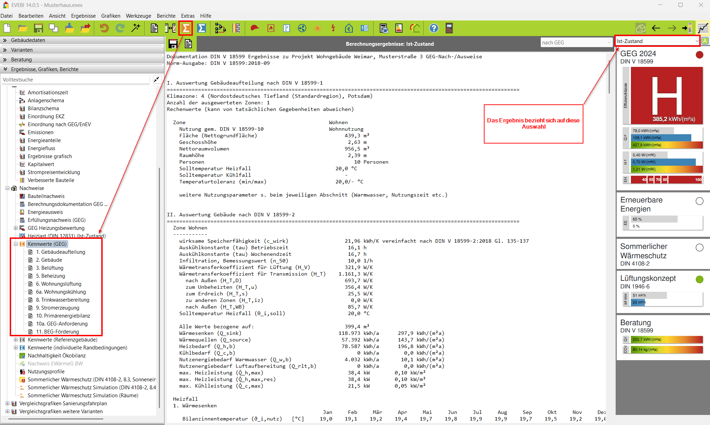
Task: Click the Volltextsuche search field
Action: [x=76, y=80]
